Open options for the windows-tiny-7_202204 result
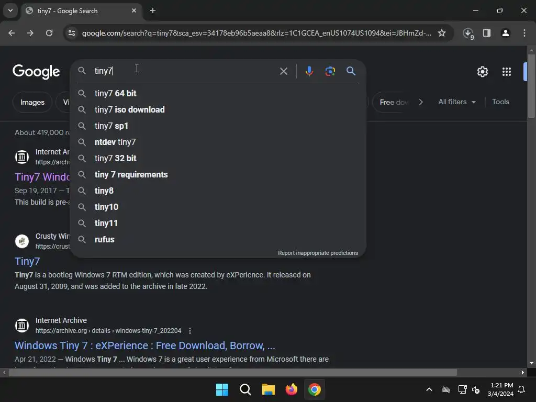536x402 pixels. pos(190,331)
